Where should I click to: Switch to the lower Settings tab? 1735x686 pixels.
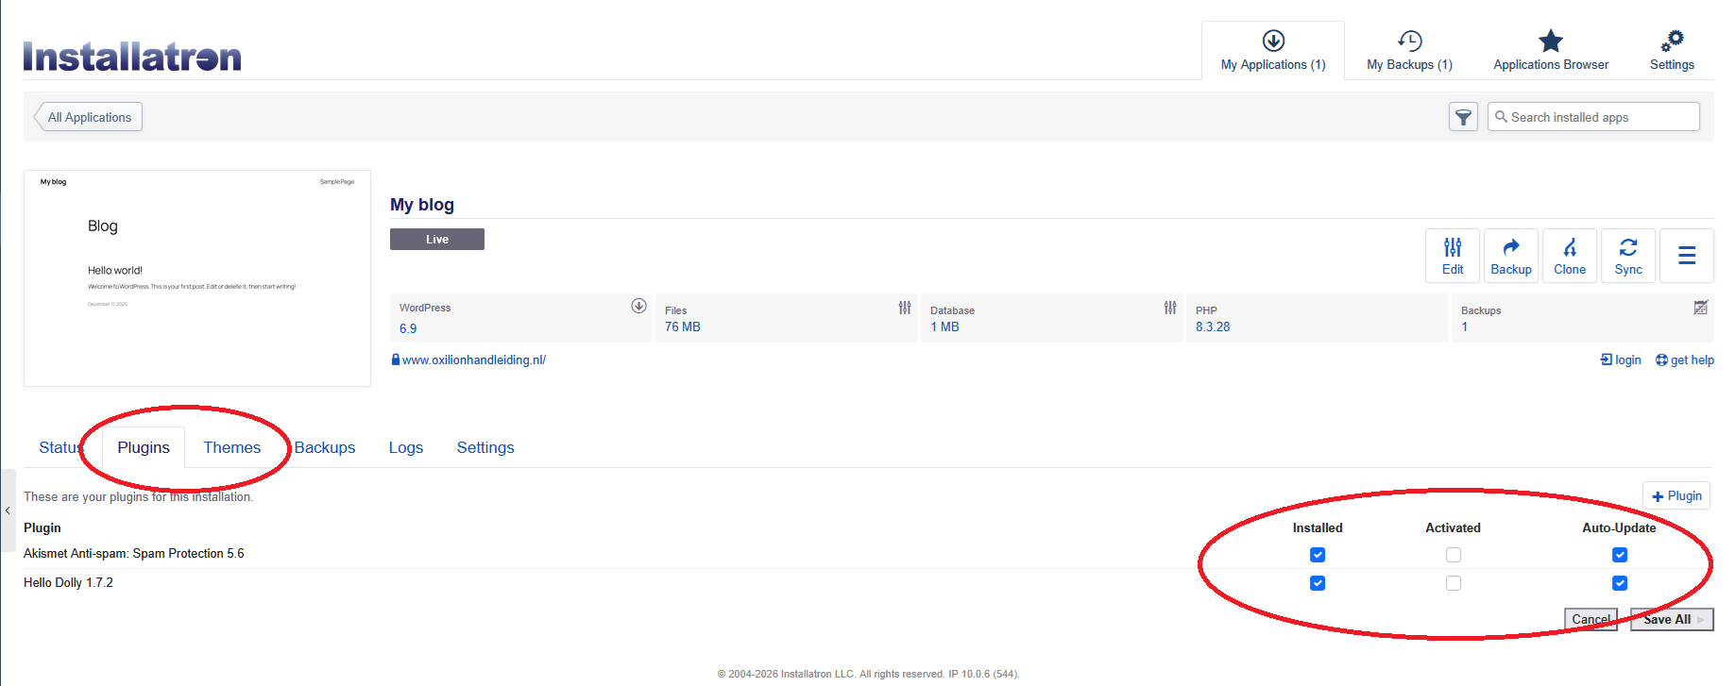coord(485,447)
